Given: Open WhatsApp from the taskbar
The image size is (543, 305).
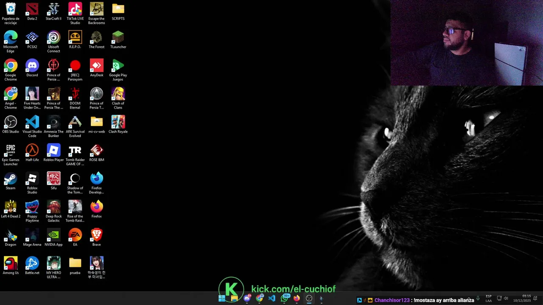Looking at the screenshot, I should pyautogui.click(x=284, y=299).
